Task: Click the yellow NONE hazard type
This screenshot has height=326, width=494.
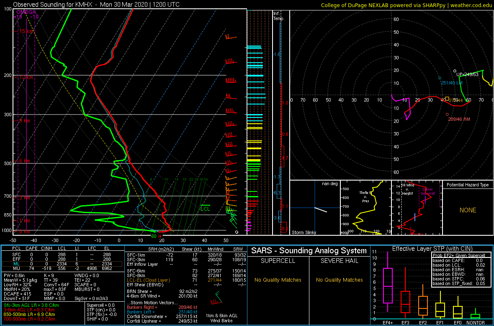Action: pyautogui.click(x=468, y=211)
